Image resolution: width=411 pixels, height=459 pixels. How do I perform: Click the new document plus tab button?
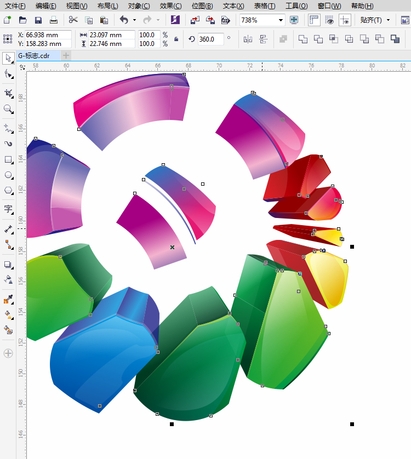click(x=66, y=55)
